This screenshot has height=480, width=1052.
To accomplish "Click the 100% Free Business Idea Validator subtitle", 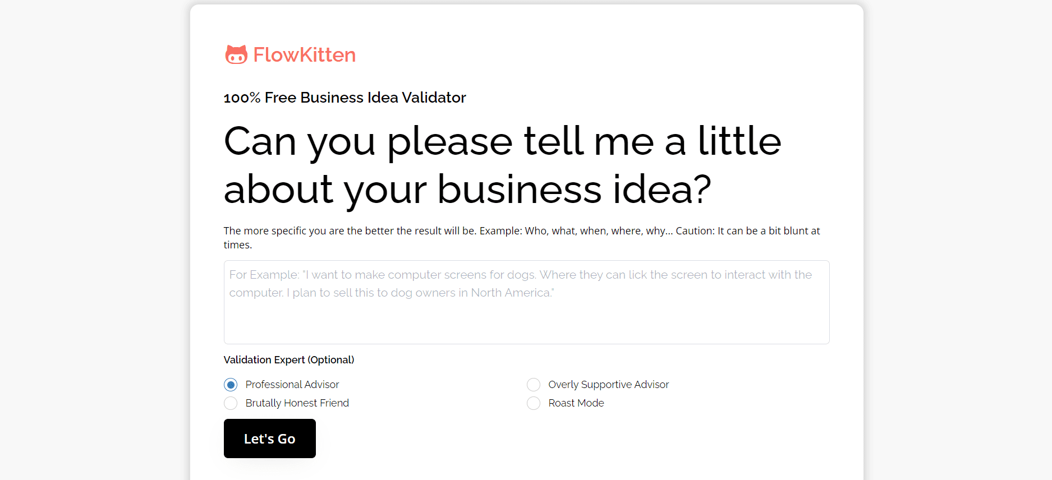I will pos(344,98).
